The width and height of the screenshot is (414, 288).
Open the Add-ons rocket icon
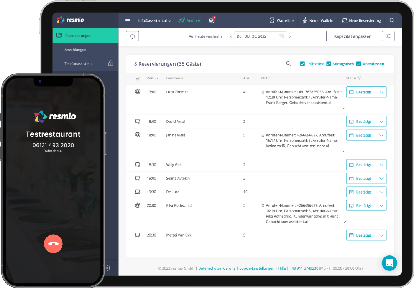[181, 20]
